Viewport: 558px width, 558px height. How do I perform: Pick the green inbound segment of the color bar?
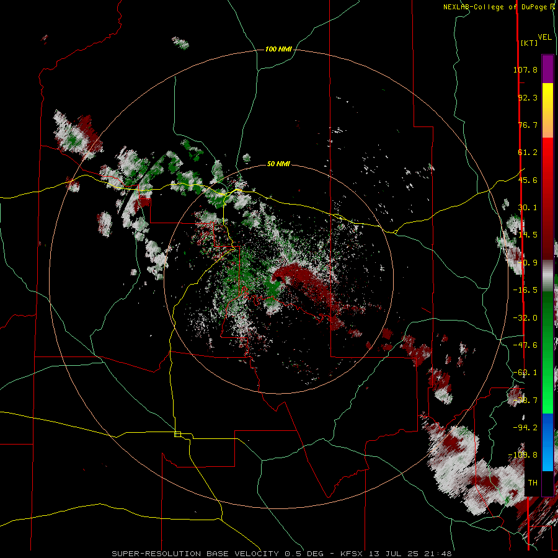547,352
